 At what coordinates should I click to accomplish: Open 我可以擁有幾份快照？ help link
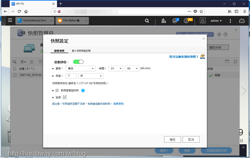point(184,57)
